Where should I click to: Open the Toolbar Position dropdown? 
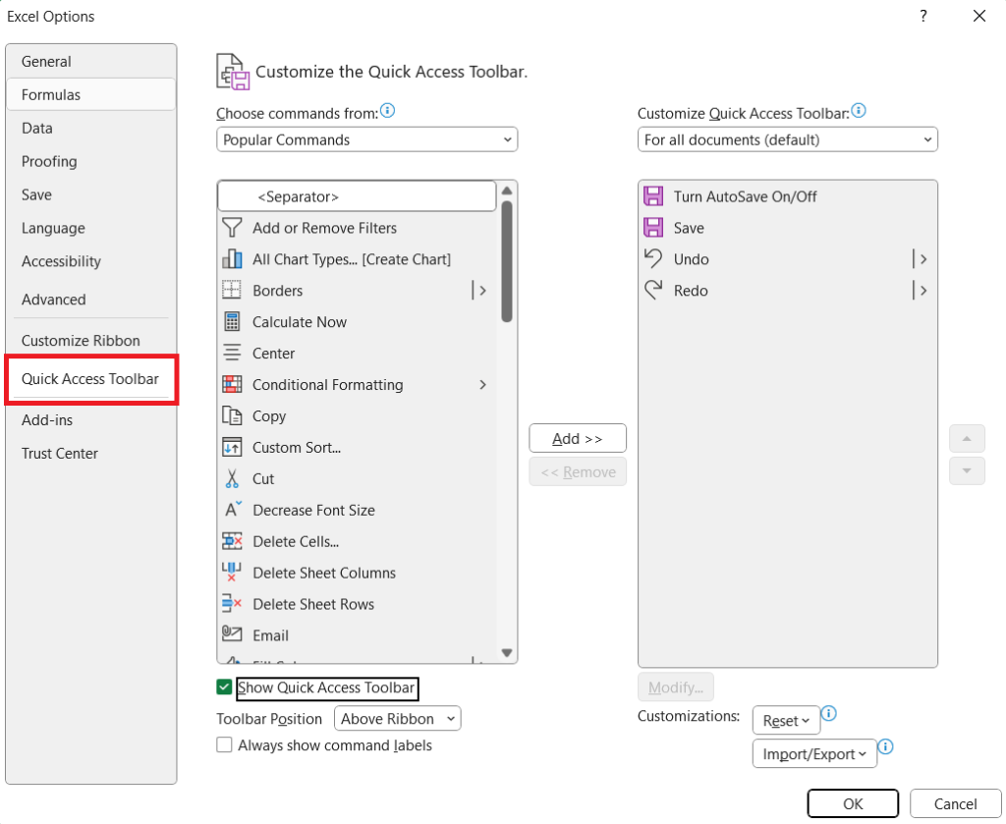[397, 718]
